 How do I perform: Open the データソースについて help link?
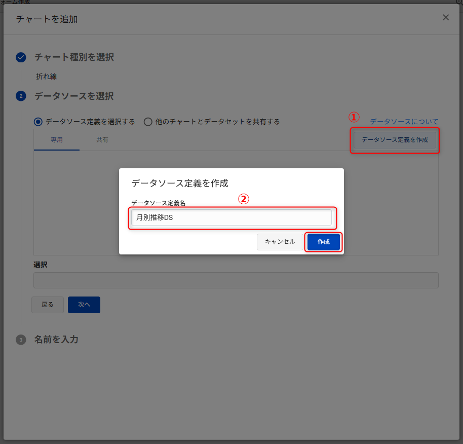(x=404, y=122)
